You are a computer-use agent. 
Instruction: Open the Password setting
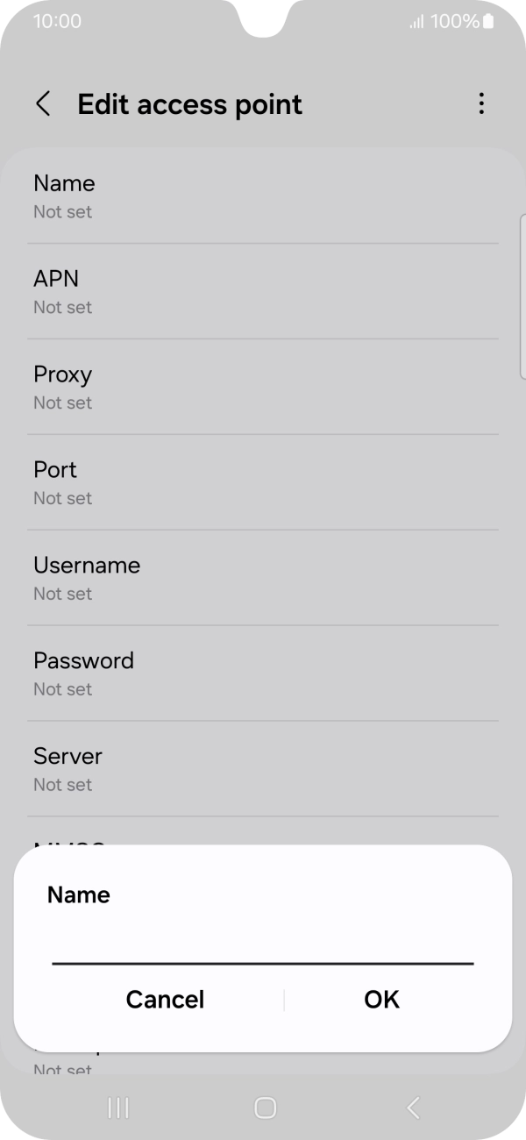263,673
